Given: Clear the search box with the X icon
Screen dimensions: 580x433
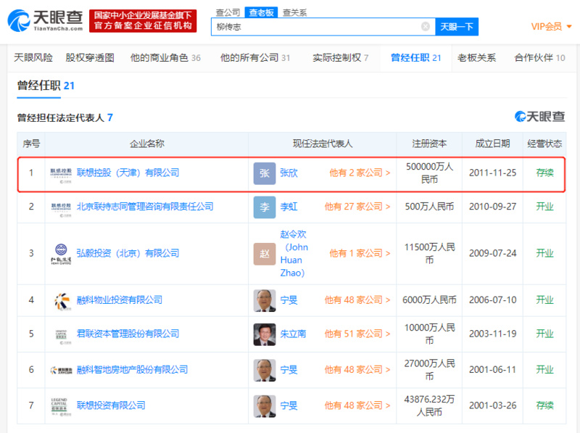Looking at the screenshot, I should tap(425, 26).
